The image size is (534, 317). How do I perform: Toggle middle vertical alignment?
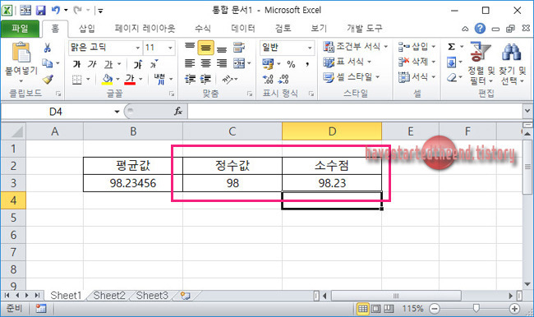pos(205,48)
